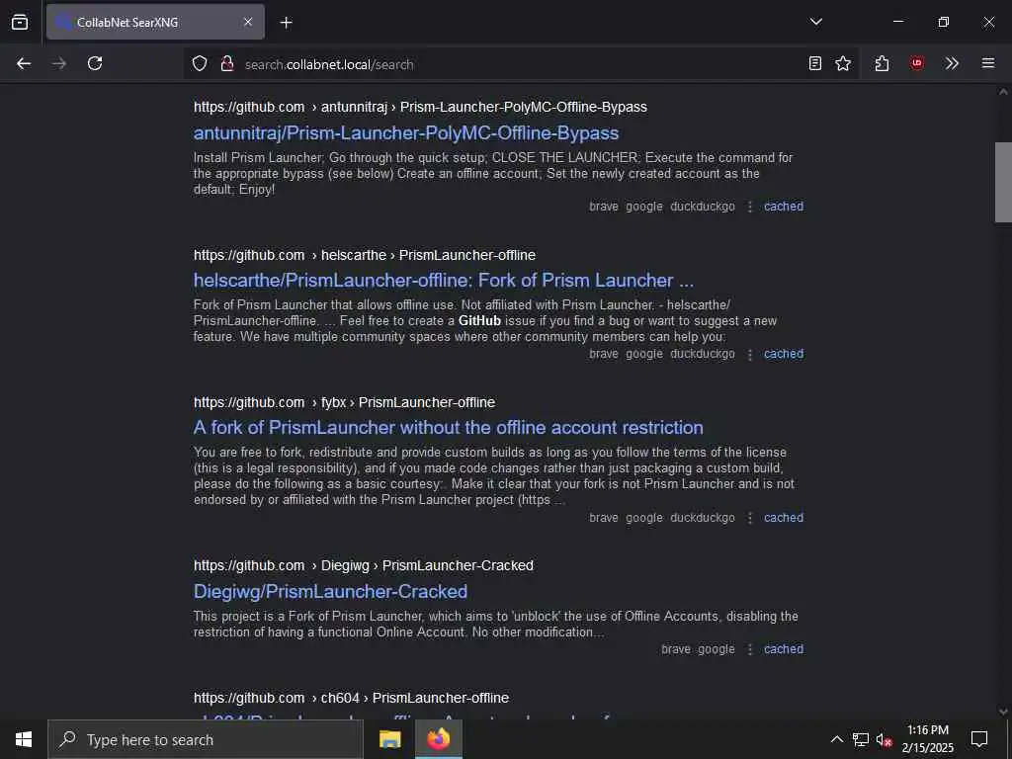Expand the list all tabs chevron
This screenshot has height=759, width=1012.
click(x=815, y=22)
